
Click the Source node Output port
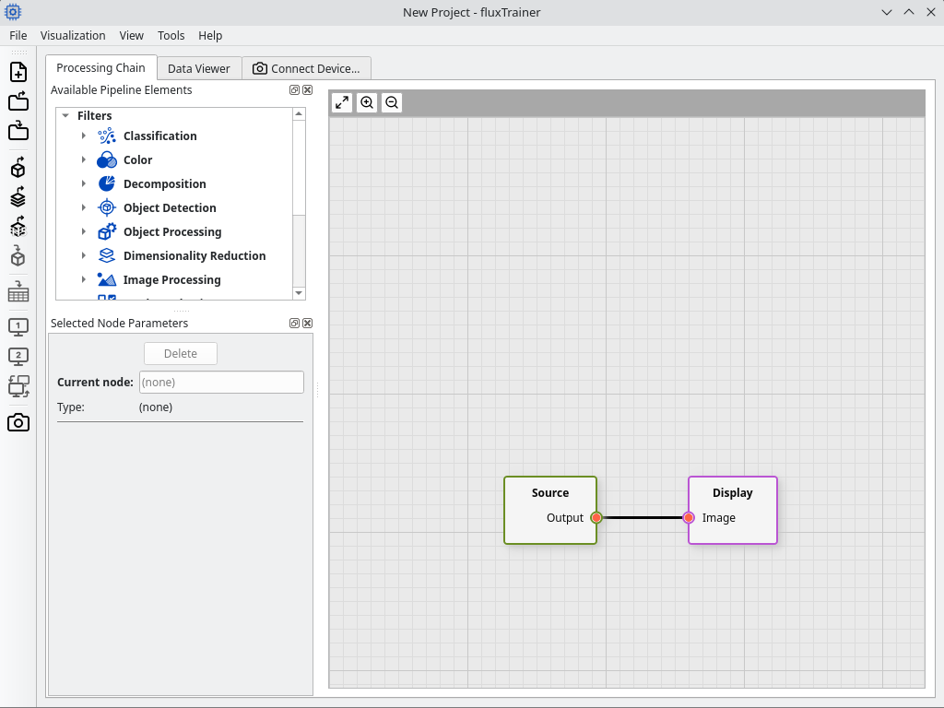pos(596,518)
